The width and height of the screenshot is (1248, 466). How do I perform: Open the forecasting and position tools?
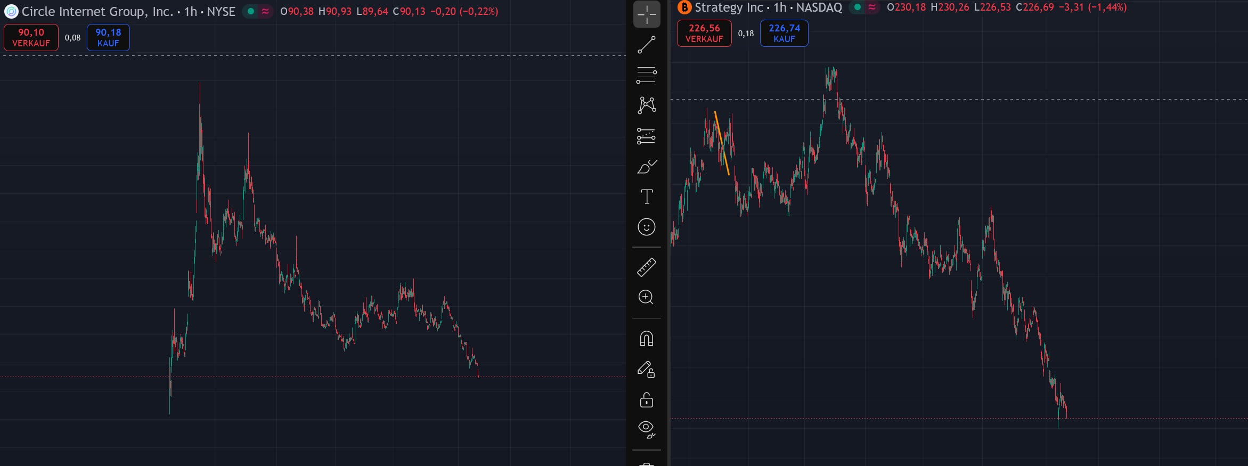[x=647, y=136]
